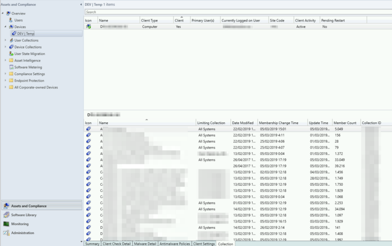Sort the device list by Client Type column
The height and width of the screenshot is (246, 392).
(156, 21)
